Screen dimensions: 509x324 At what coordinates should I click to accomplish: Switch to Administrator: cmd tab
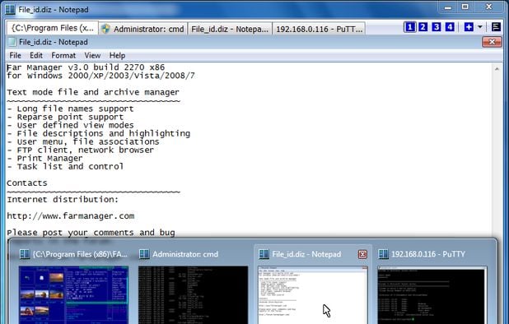(x=143, y=29)
